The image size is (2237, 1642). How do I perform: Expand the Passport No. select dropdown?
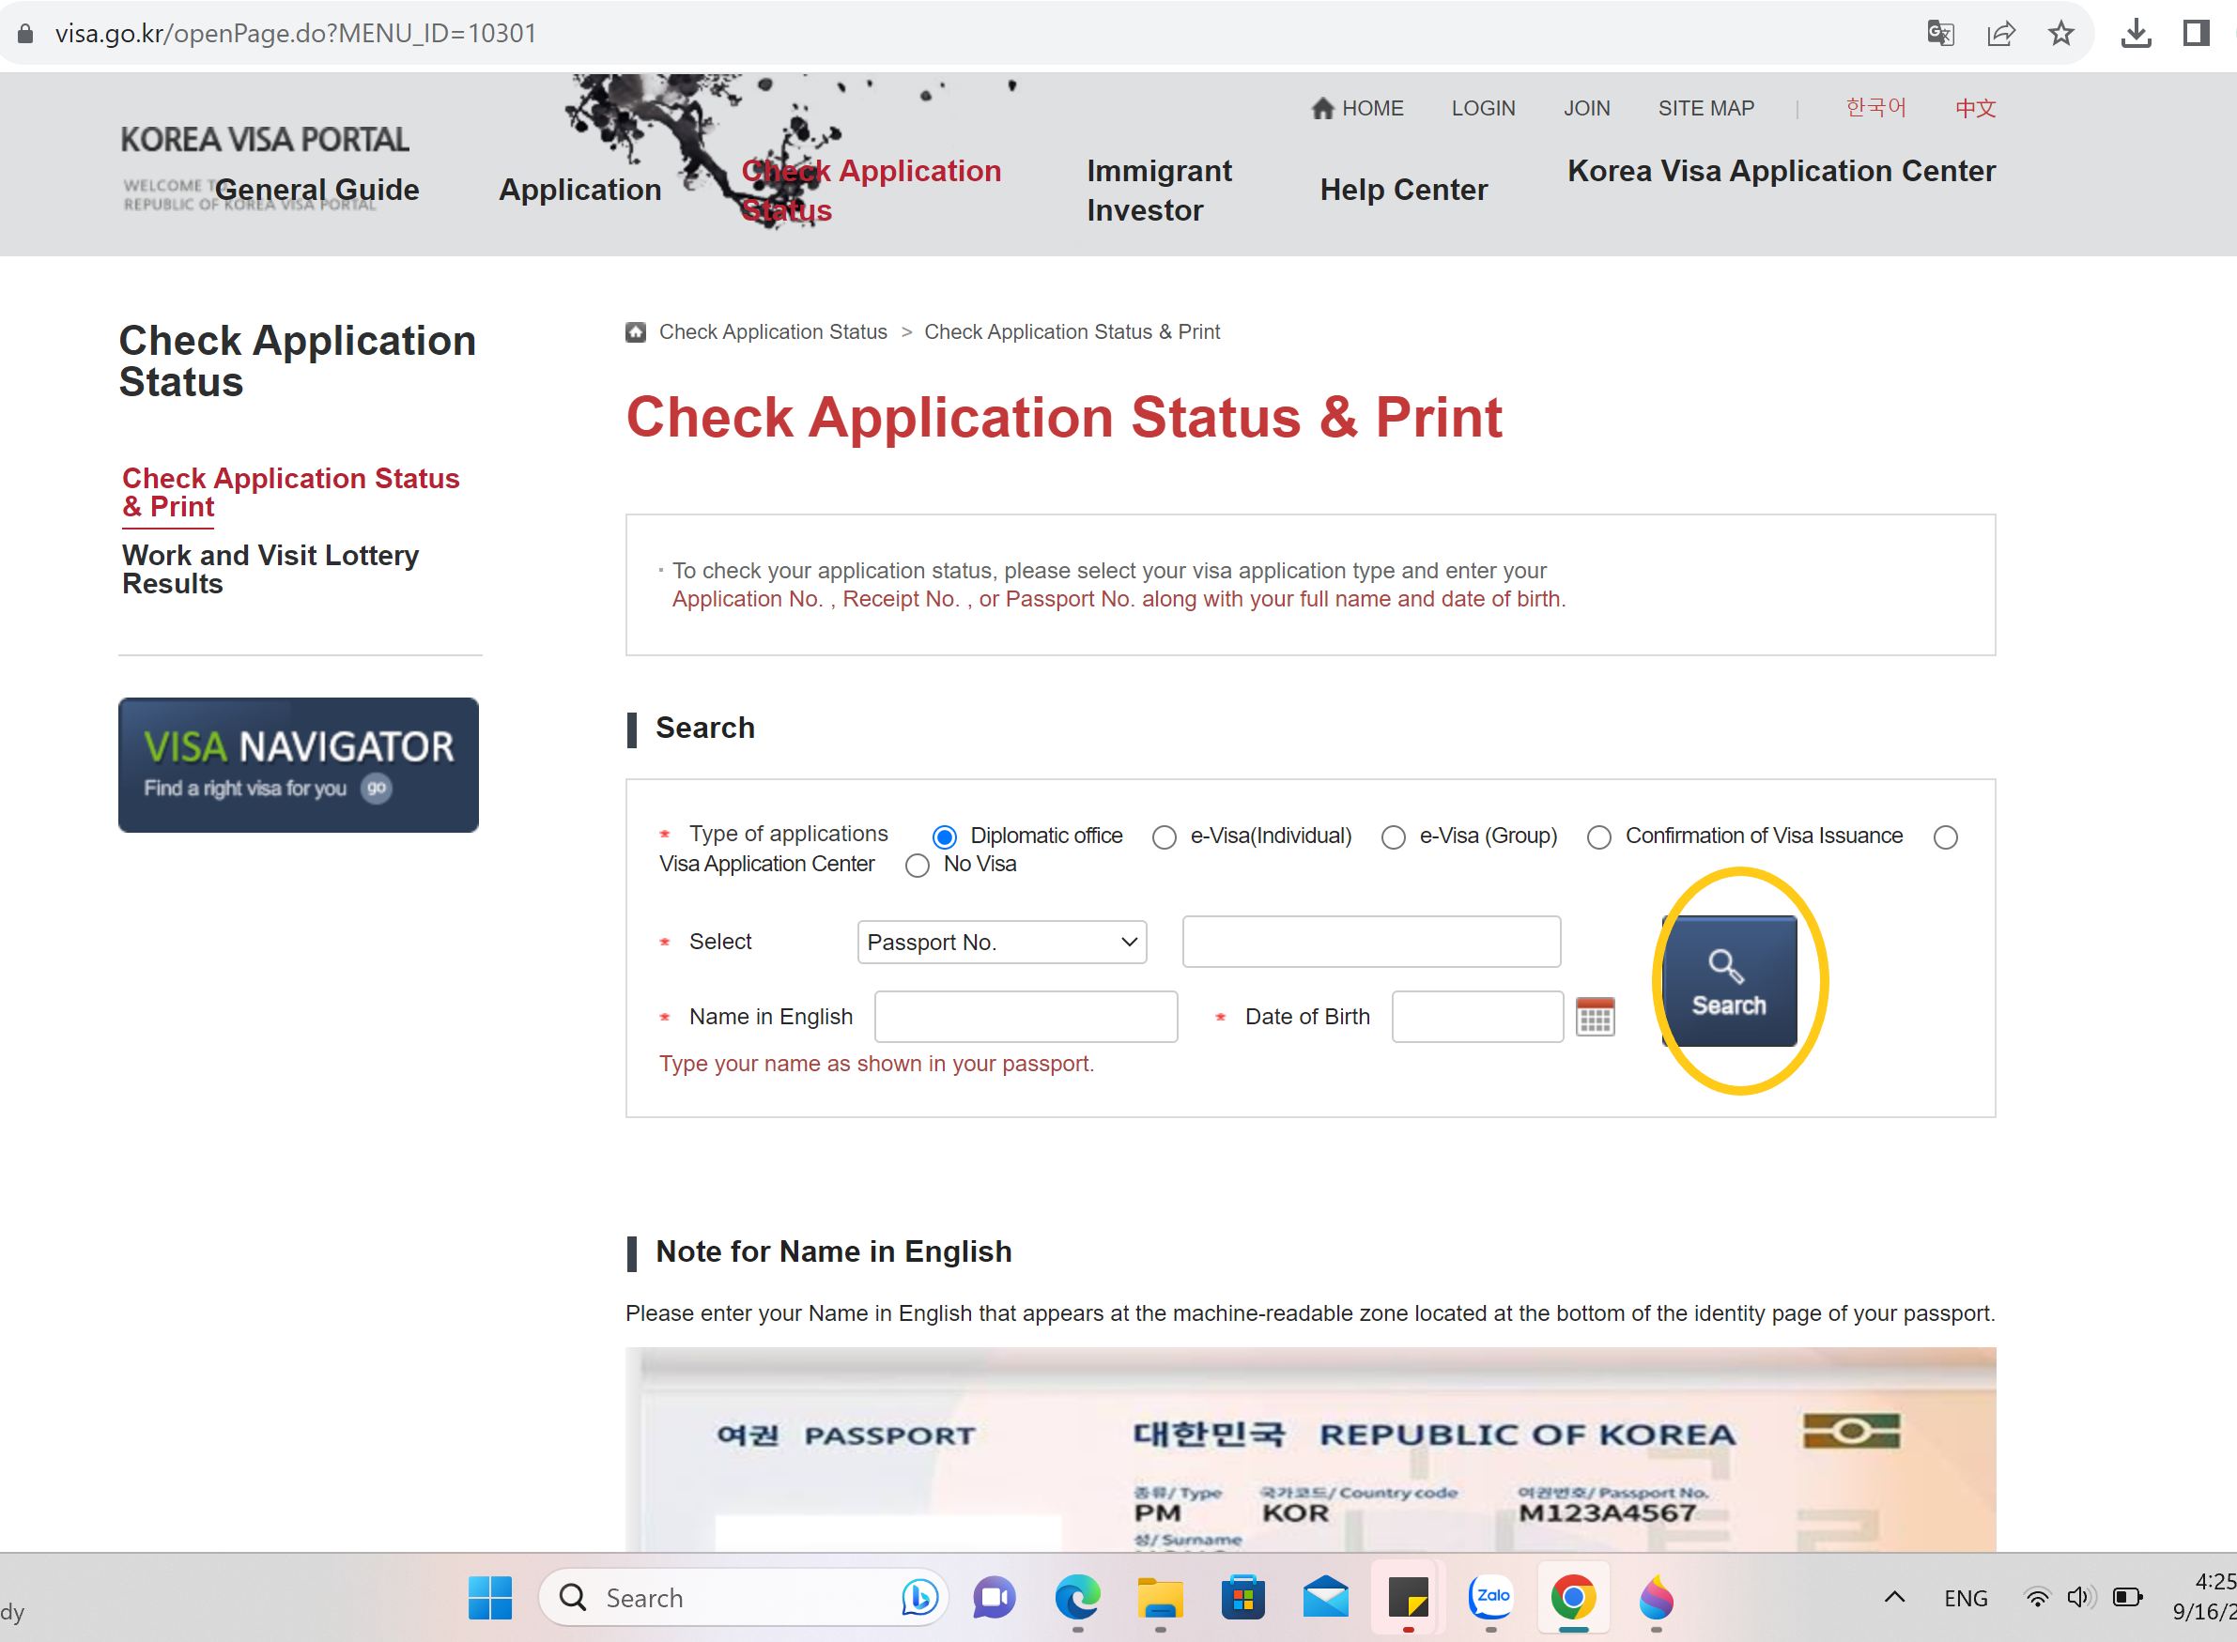(x=1001, y=942)
